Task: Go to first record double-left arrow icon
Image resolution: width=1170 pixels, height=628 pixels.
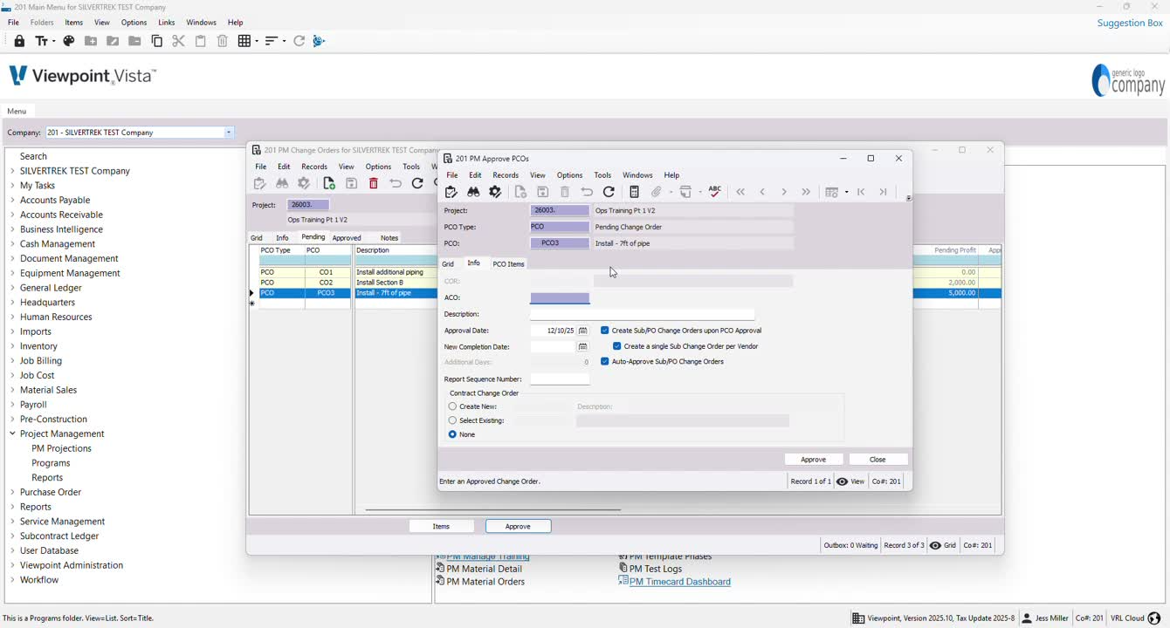Action: 740,192
